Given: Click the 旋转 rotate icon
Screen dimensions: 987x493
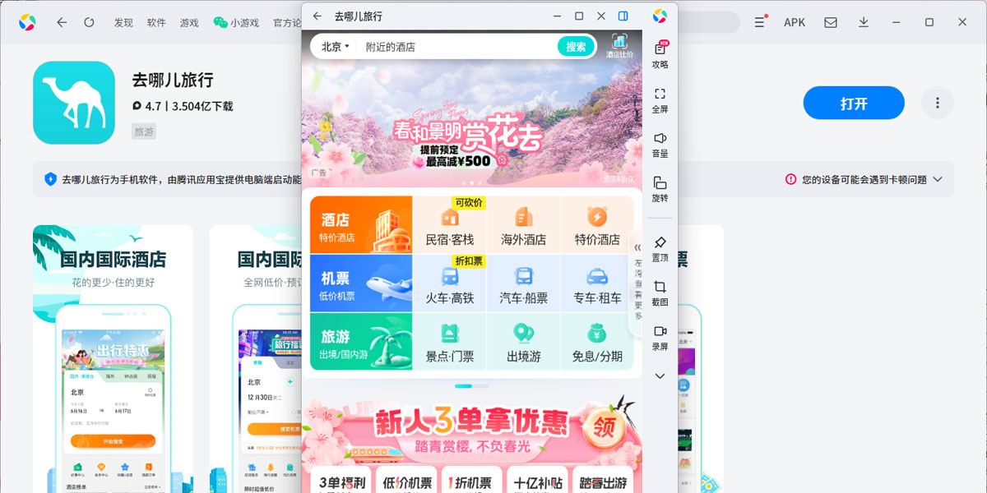Looking at the screenshot, I should click(660, 189).
